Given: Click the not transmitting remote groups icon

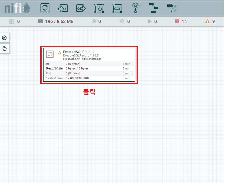Looking at the screenshot, I should (x=122, y=21).
